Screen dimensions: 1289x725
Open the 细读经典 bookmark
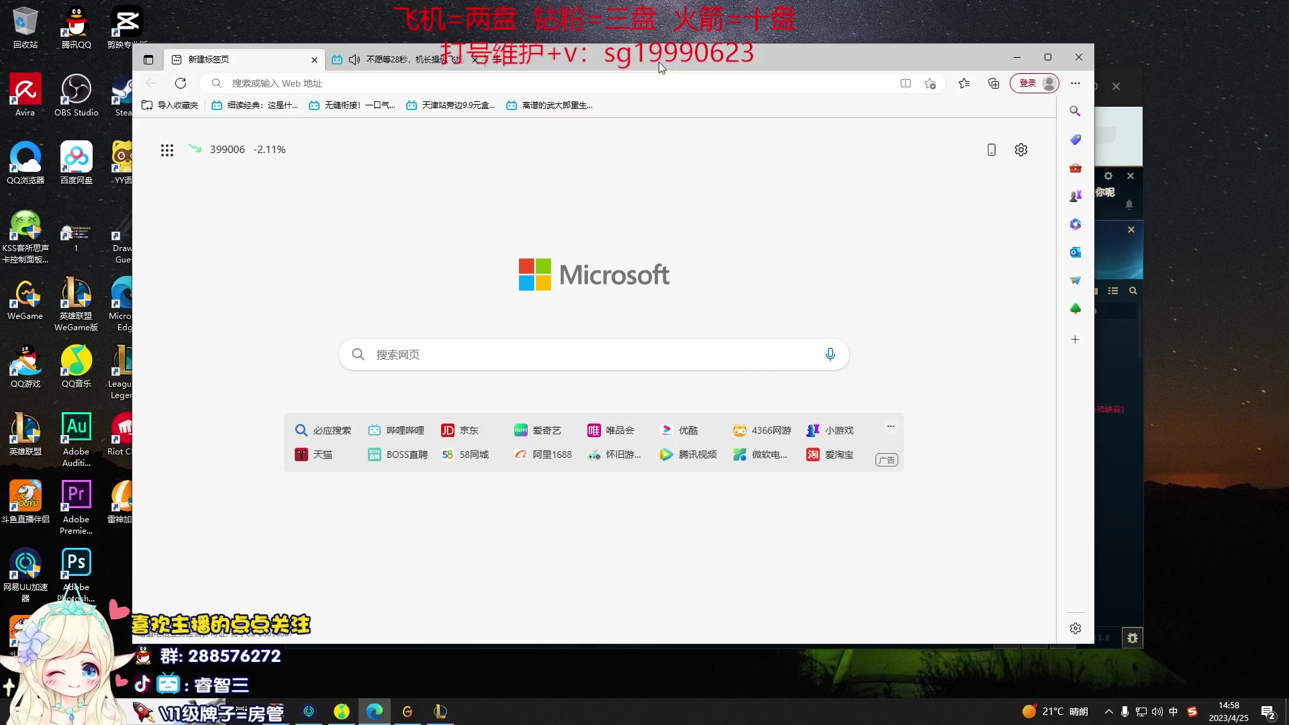point(254,105)
